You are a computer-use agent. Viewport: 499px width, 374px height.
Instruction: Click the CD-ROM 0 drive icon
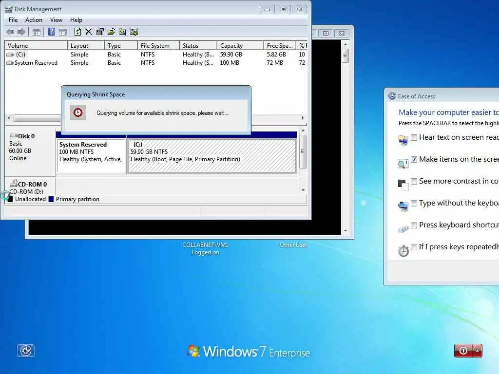point(13,183)
